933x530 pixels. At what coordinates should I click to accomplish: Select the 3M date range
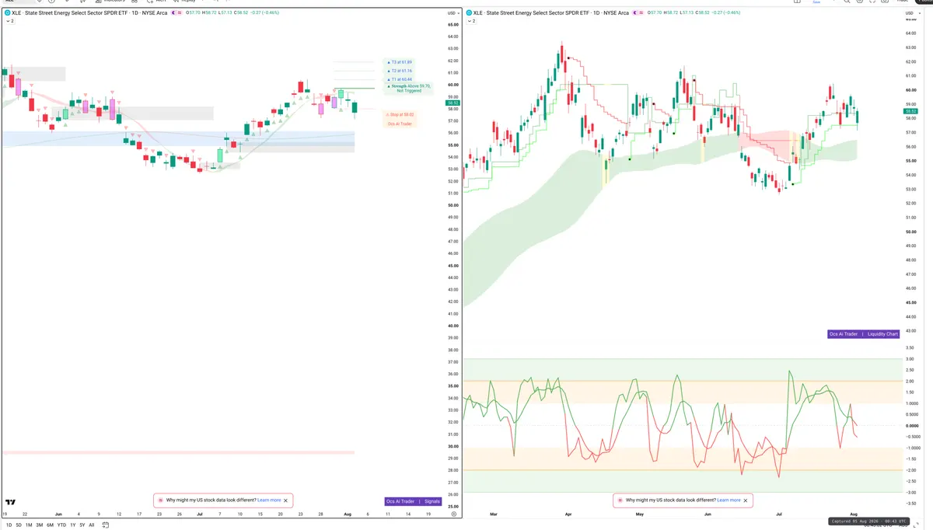tap(40, 525)
